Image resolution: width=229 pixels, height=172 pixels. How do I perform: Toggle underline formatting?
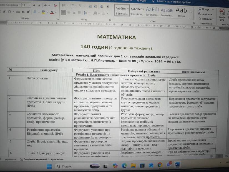pos(9,12)
